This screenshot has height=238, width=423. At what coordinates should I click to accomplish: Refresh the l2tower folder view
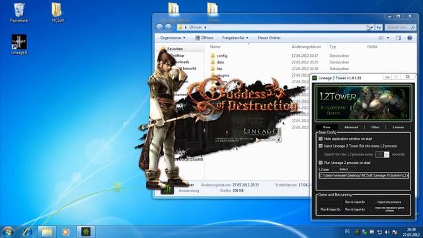[379, 27]
